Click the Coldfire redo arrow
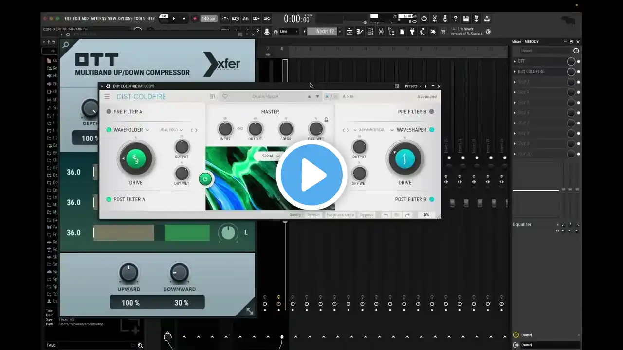Viewport: 623px width, 350px height. 407,215
